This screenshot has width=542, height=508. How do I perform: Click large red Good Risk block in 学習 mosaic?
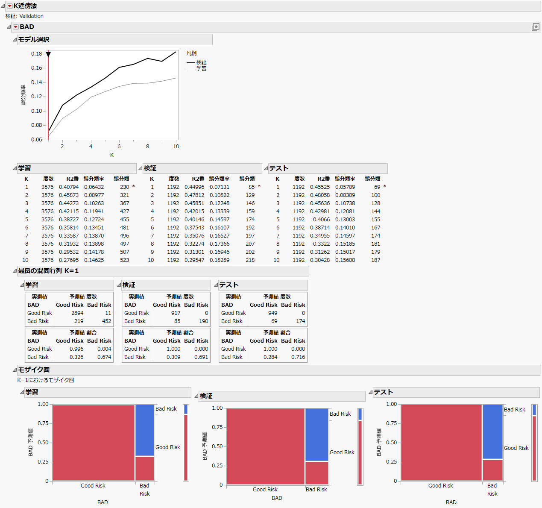click(x=94, y=443)
